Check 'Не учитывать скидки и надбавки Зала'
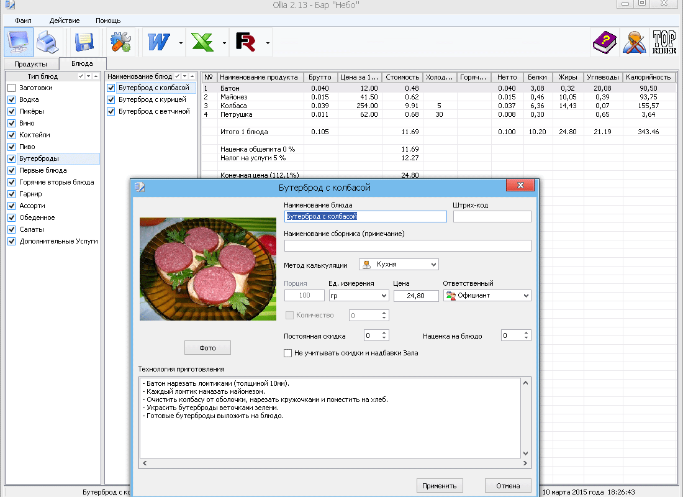The image size is (683, 497). coord(287,353)
